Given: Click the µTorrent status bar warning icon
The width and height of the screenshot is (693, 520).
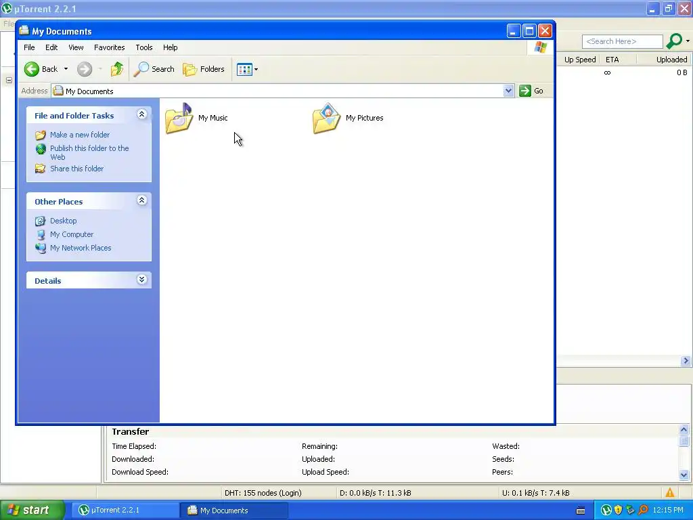Looking at the screenshot, I should click(x=670, y=493).
